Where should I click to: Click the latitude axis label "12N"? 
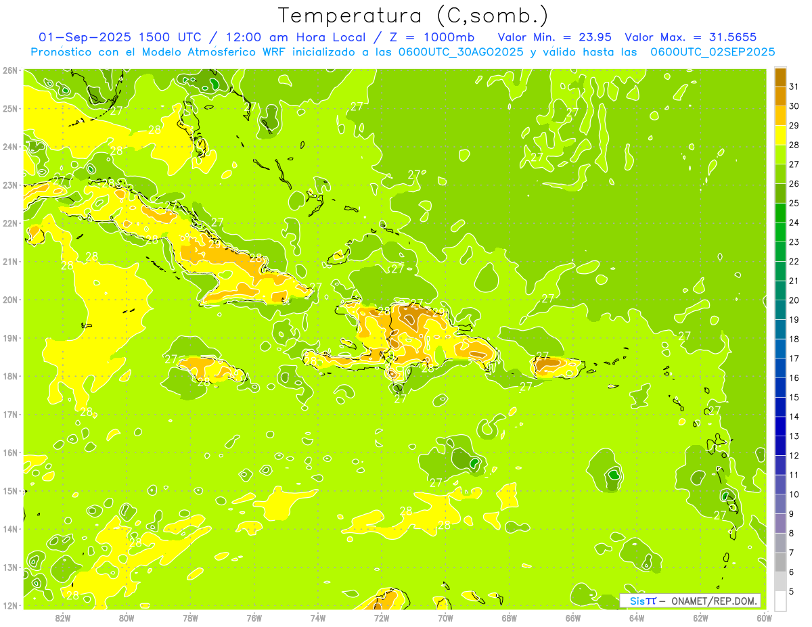(10, 606)
